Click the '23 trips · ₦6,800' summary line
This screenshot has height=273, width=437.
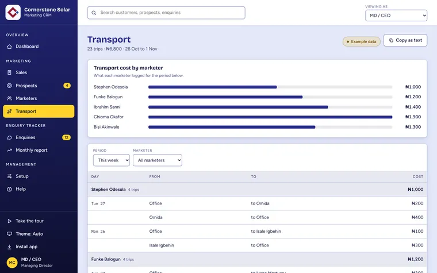pos(122,49)
